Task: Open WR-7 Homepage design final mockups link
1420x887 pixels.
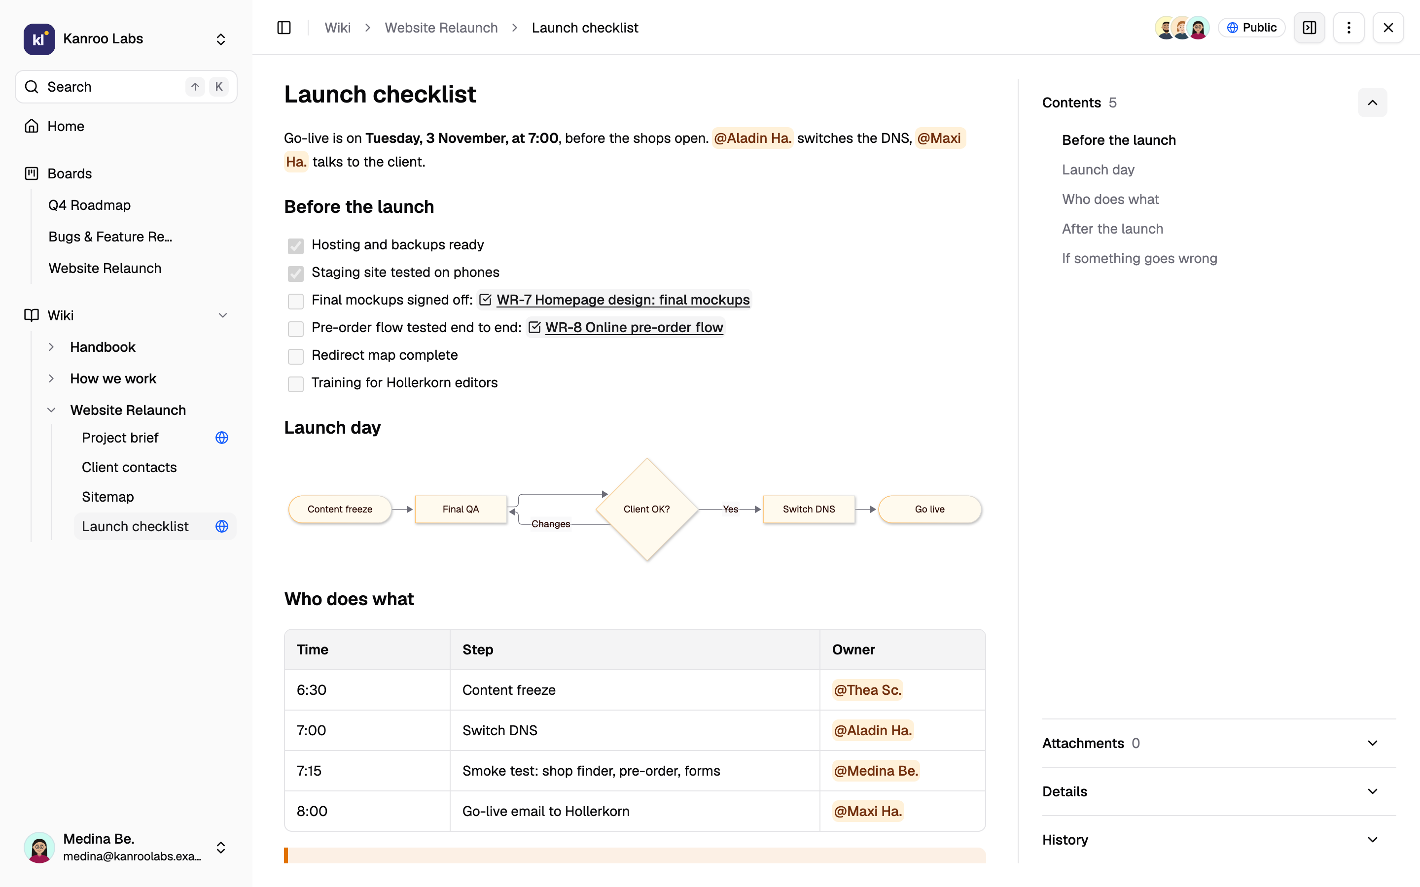Action: pos(623,300)
